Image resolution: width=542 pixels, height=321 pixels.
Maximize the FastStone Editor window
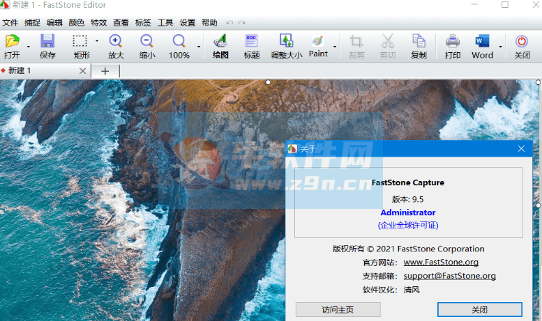[x=505, y=4]
